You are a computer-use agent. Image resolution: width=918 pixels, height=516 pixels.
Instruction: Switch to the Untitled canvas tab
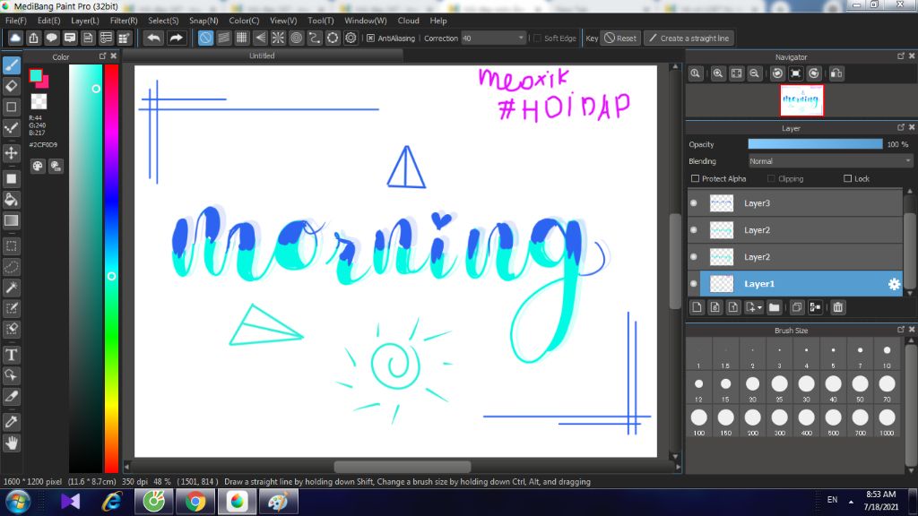(262, 56)
